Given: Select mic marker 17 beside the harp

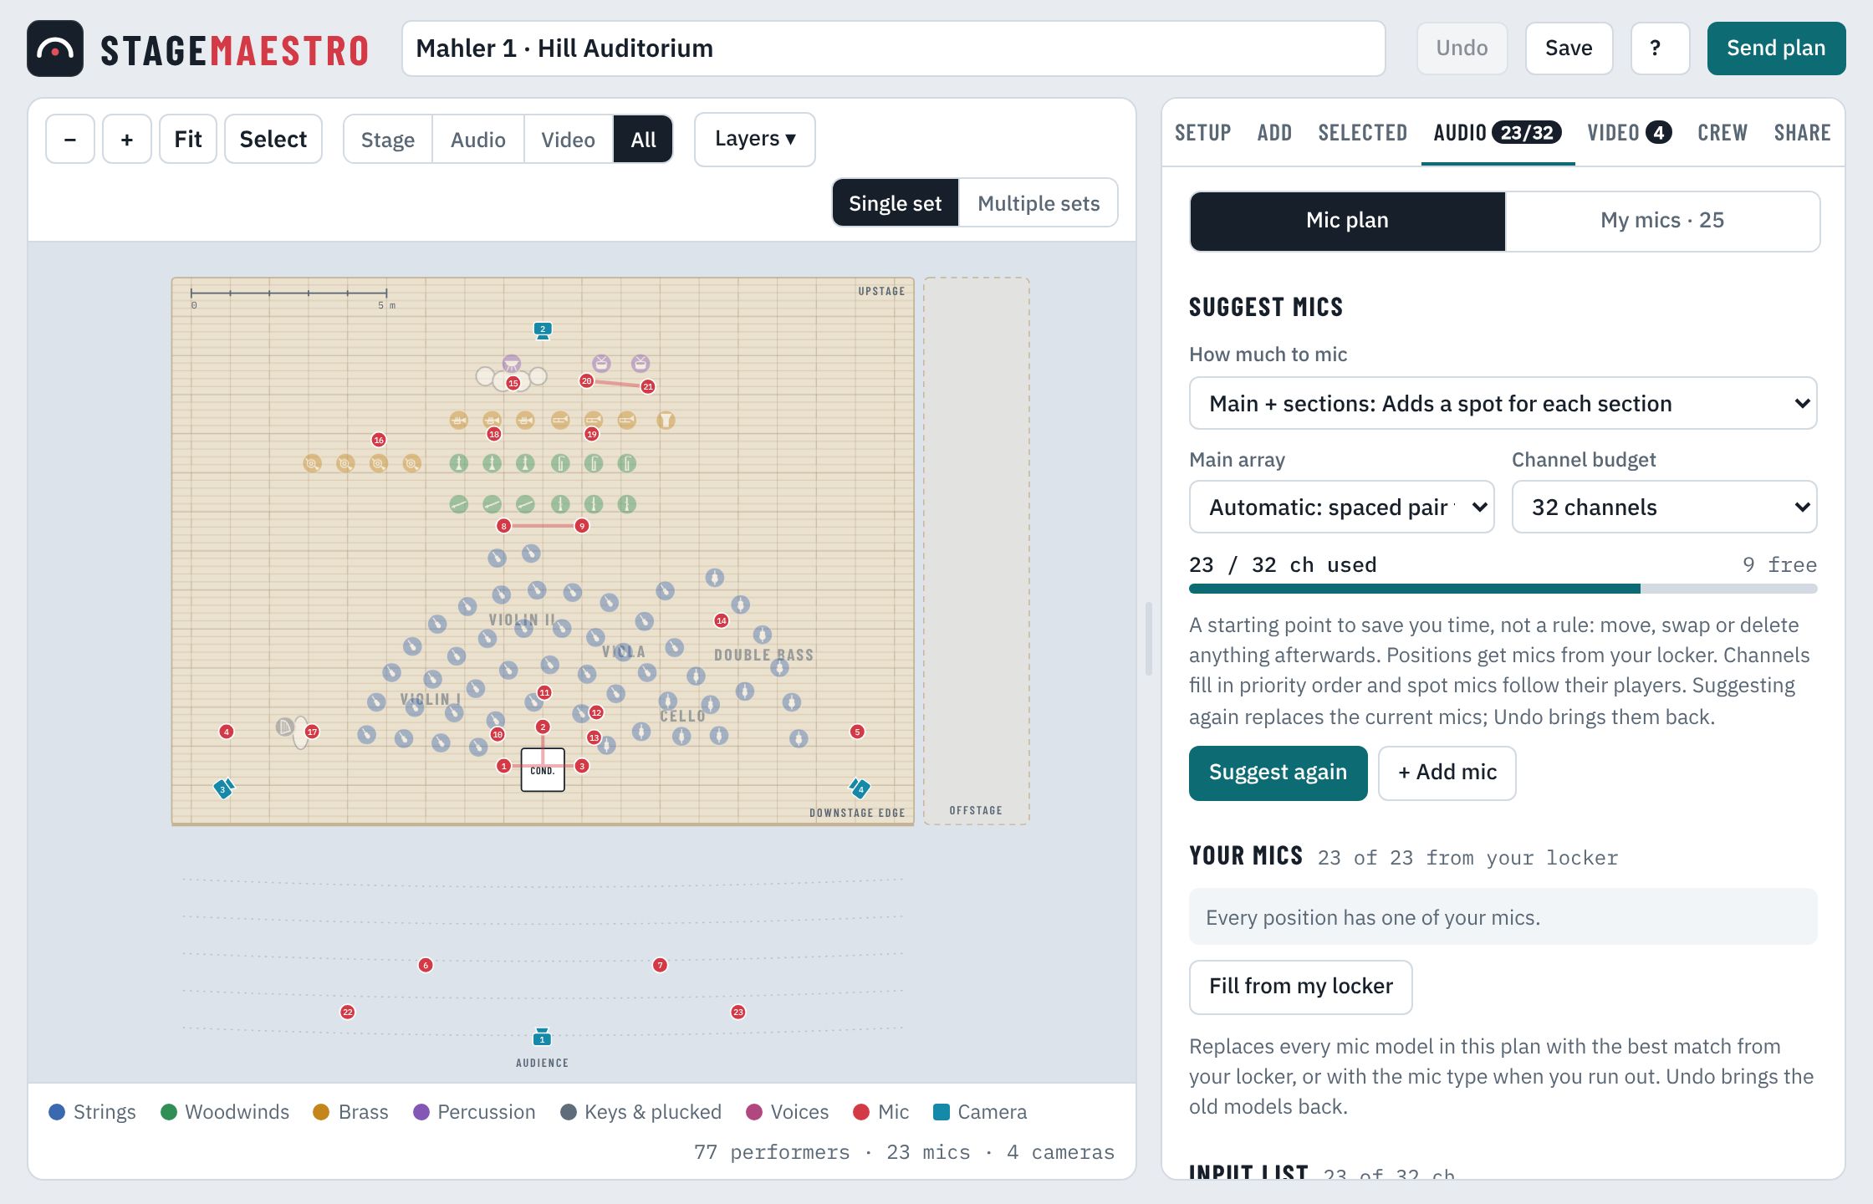Looking at the screenshot, I should pos(312,732).
